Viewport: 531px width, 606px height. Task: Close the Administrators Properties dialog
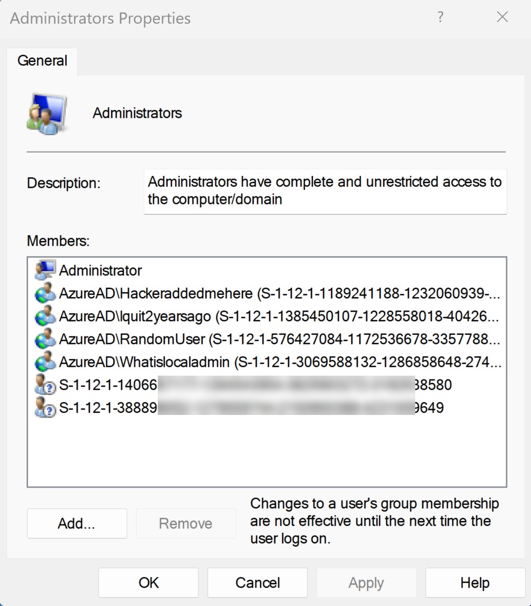point(502,17)
